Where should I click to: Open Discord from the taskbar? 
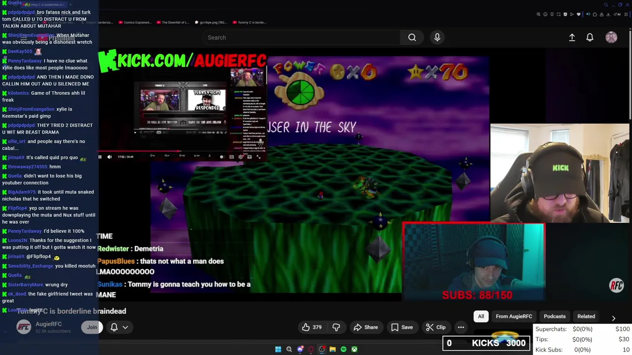[300, 349]
